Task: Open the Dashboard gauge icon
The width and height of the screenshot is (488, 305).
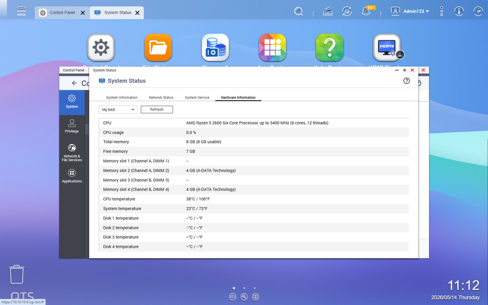Action: click(478, 11)
